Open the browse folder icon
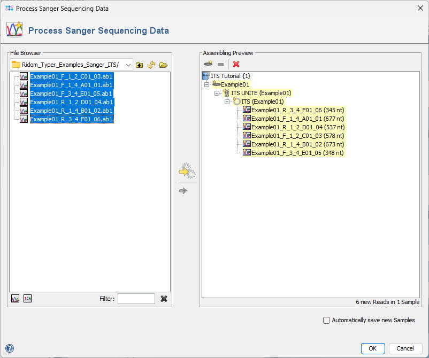The image size is (429, 358). coord(164,65)
